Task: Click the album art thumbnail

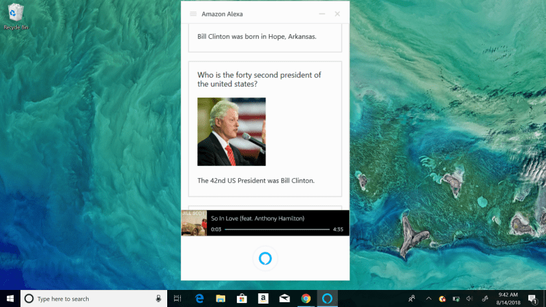Action: coord(194,223)
